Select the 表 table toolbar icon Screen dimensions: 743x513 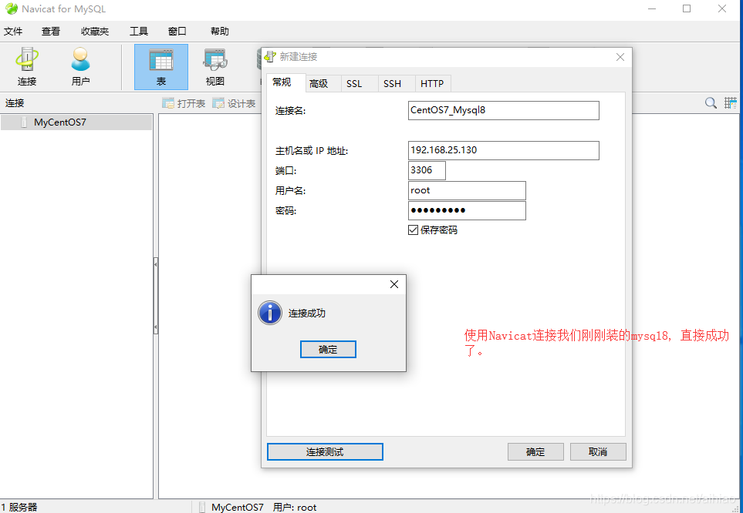[x=161, y=67]
